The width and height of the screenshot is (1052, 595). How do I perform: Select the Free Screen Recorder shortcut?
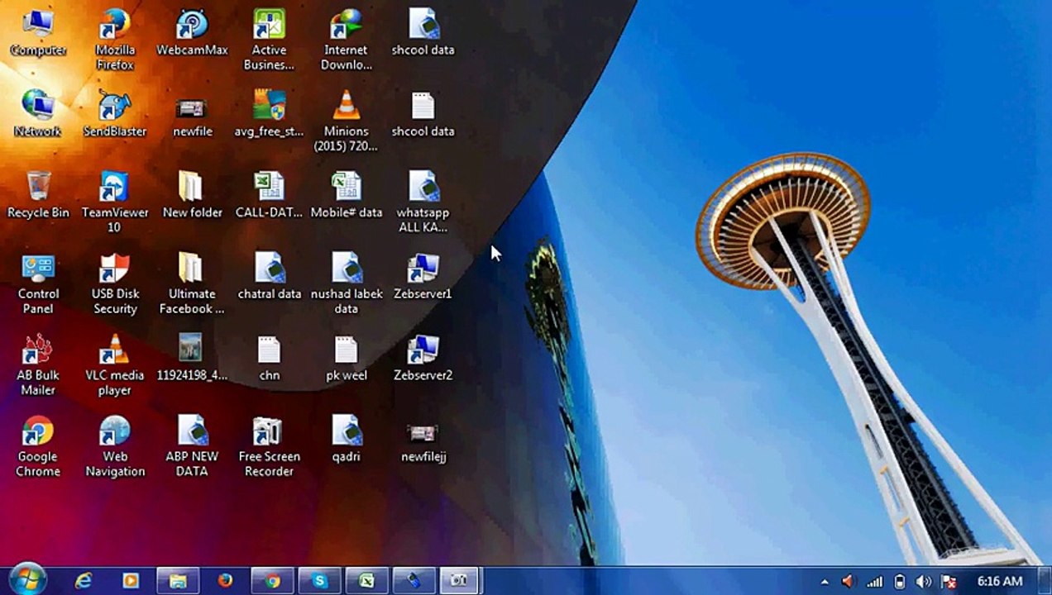[x=269, y=446]
